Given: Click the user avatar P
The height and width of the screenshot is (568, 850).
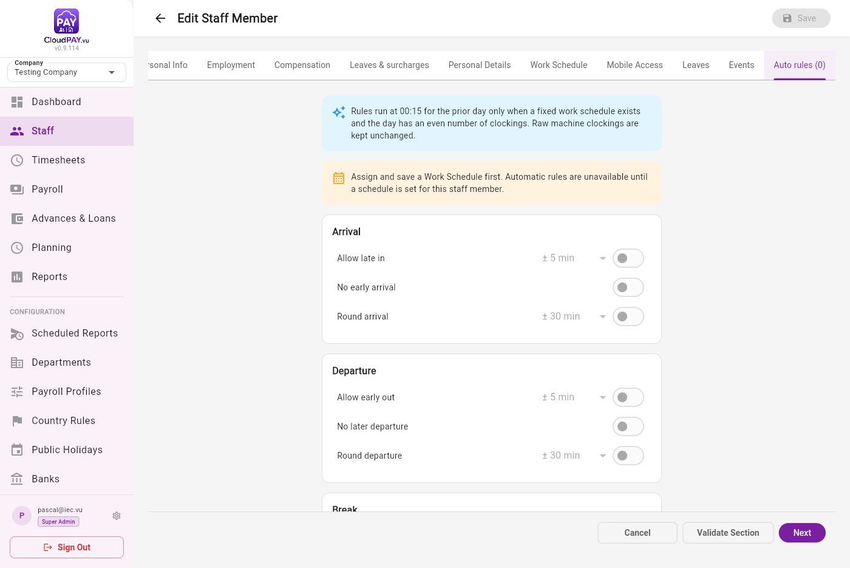Looking at the screenshot, I should pyautogui.click(x=22, y=516).
